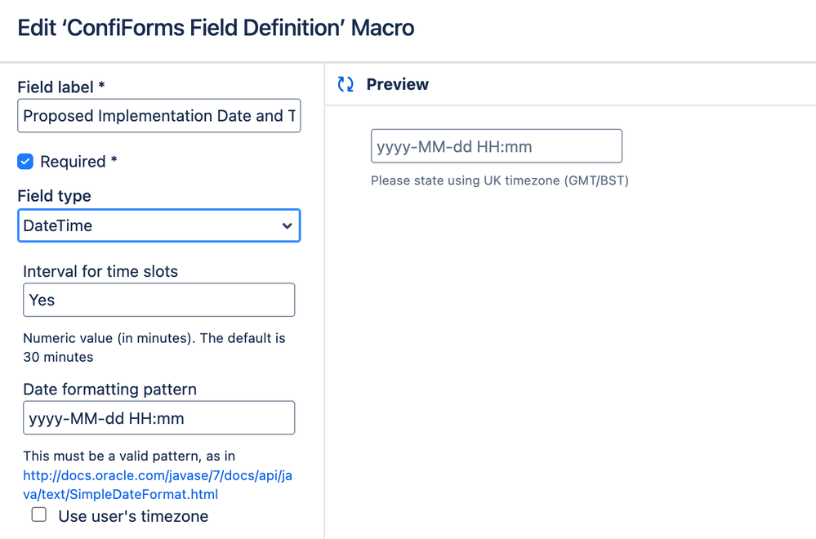Click the Date formatting pattern caption
This screenshot has height=539, width=816.
(109, 390)
